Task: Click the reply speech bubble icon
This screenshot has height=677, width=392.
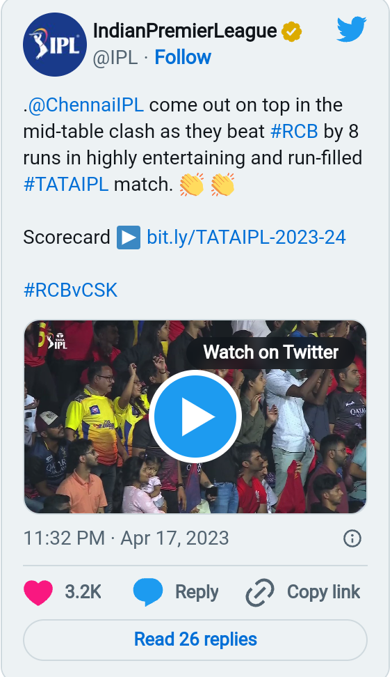Action: (148, 592)
